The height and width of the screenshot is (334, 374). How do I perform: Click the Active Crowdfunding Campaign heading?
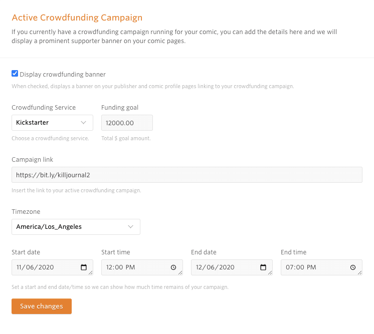77,18
